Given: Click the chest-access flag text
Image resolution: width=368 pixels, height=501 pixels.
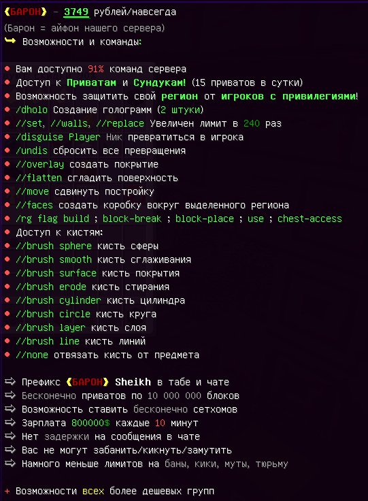Looking at the screenshot, I should coord(310,219).
